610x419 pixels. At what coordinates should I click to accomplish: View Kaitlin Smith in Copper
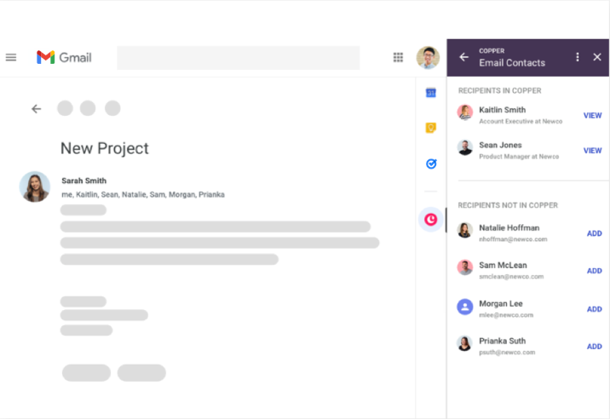[592, 116]
